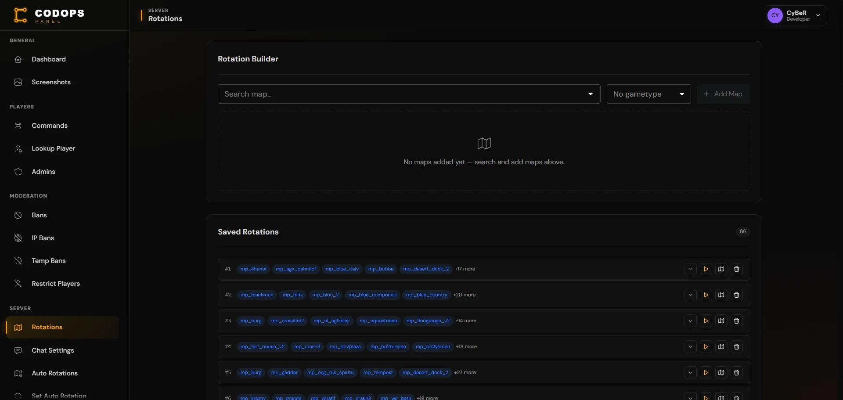Click the CODOPS Panel logo
This screenshot has width=843, height=400.
click(49, 15)
